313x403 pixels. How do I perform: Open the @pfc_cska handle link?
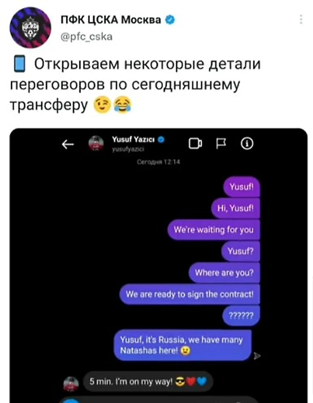click(x=87, y=37)
